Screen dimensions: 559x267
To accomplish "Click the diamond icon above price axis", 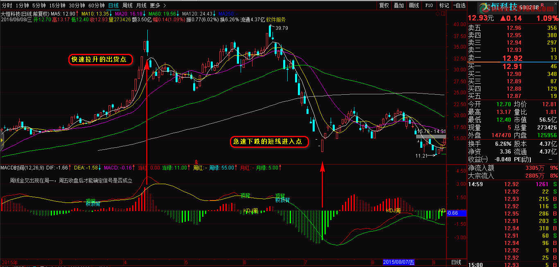I will (437, 13).
